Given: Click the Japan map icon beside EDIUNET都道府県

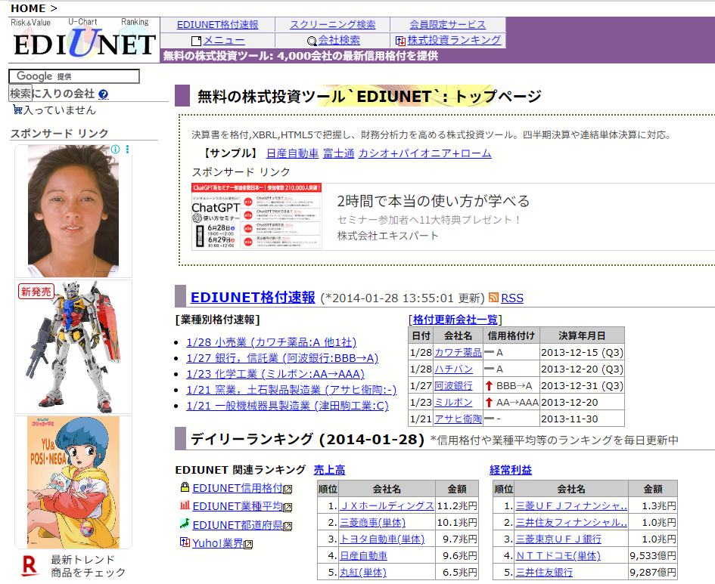Looking at the screenshot, I should click(x=185, y=524).
